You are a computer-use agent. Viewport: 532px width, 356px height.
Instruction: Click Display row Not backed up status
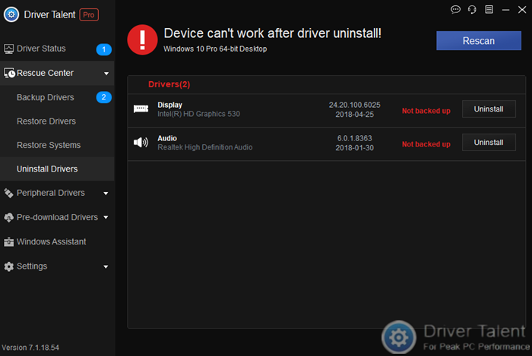(x=426, y=111)
